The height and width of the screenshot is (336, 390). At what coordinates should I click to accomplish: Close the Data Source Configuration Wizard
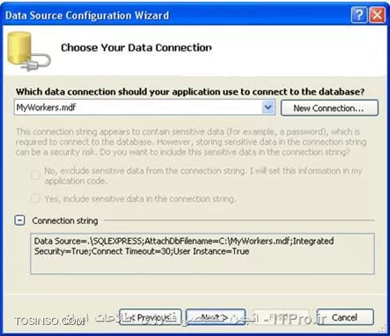coord(377,15)
